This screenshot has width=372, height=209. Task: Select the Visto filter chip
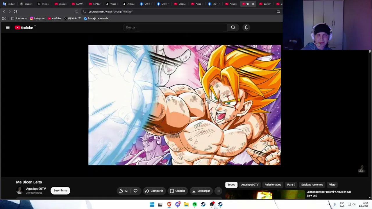pyautogui.click(x=332, y=185)
